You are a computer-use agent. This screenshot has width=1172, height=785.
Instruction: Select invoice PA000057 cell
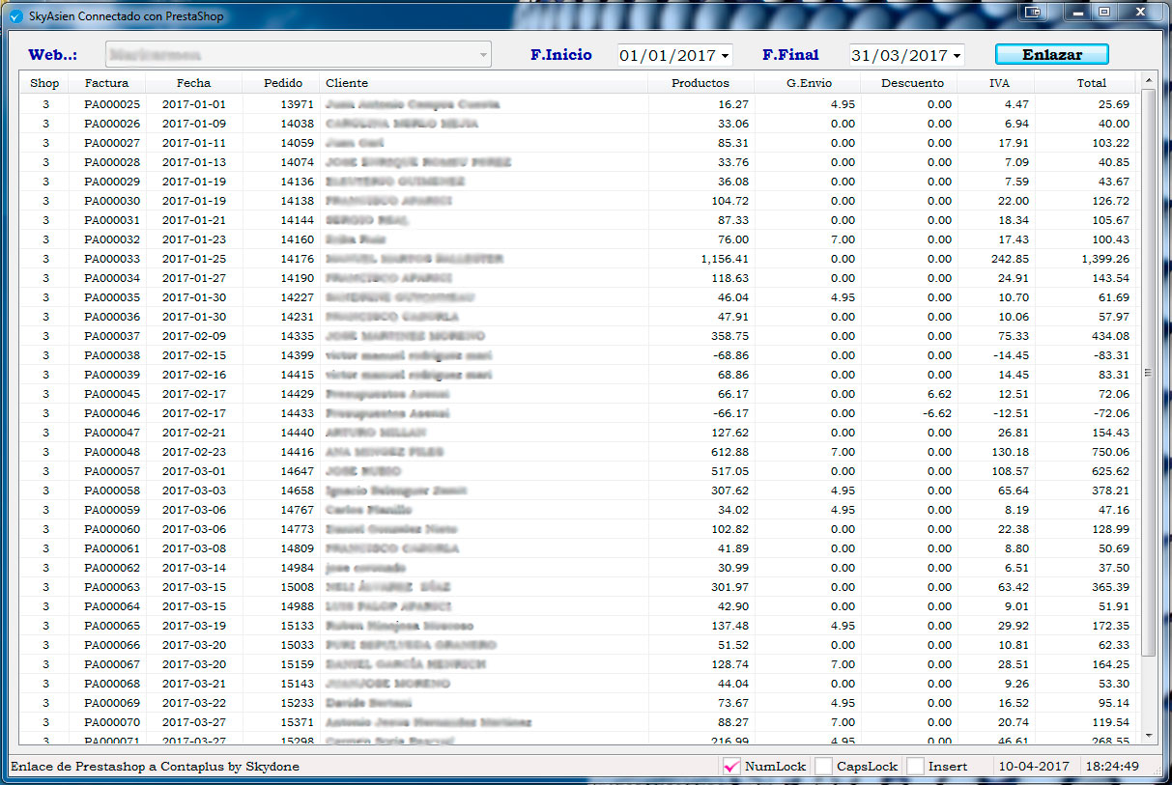112,471
